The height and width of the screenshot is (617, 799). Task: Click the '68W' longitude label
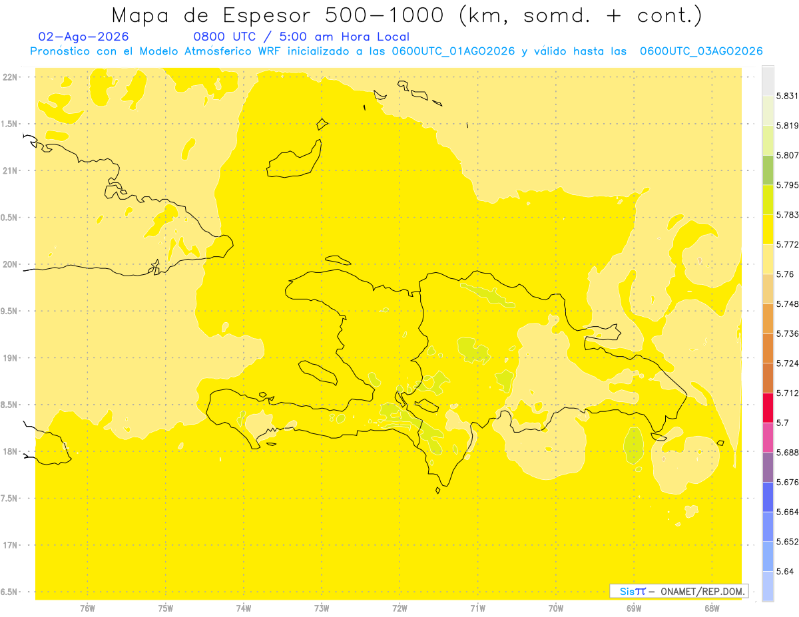[712, 608]
